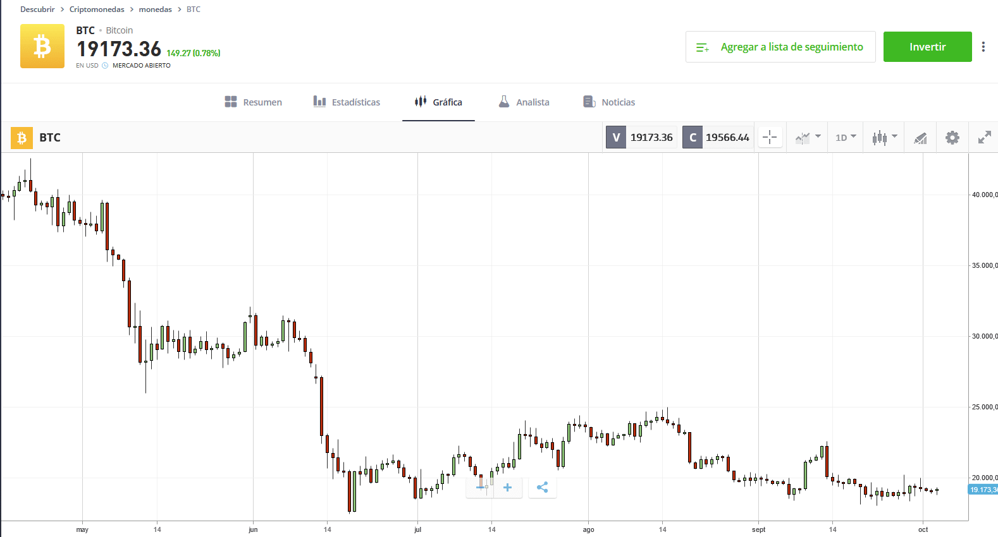
Task: Open the Noticias tab
Action: click(609, 102)
